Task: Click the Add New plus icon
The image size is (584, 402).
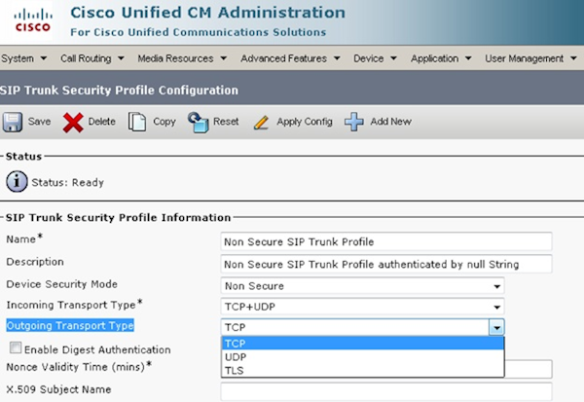Action: (x=354, y=122)
